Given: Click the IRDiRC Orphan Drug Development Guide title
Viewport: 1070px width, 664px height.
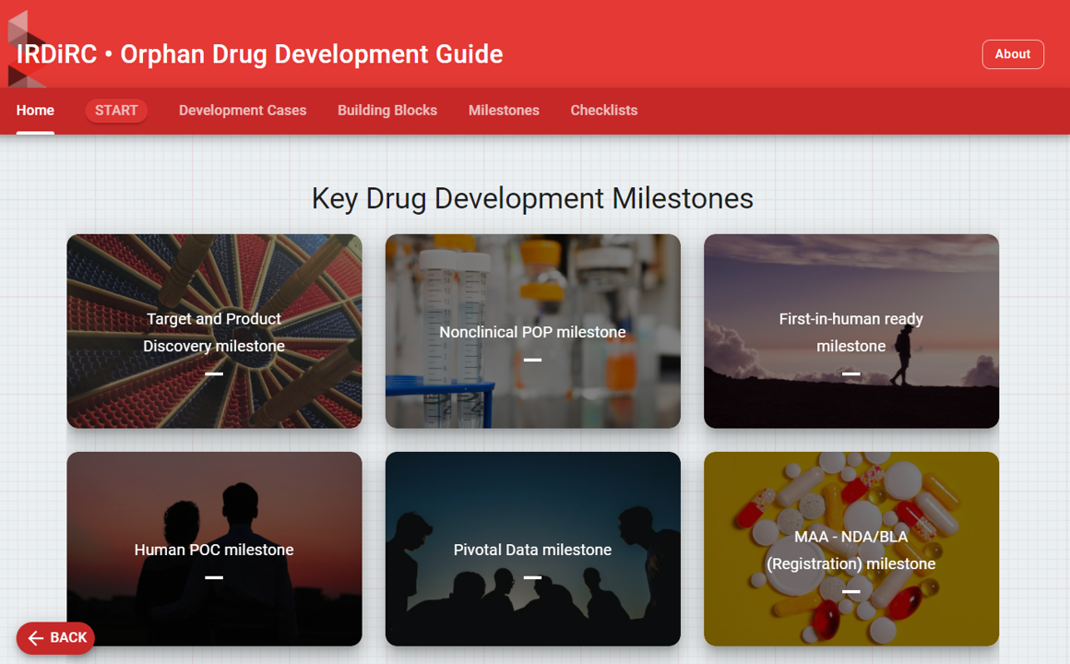Looking at the screenshot, I should click(259, 54).
